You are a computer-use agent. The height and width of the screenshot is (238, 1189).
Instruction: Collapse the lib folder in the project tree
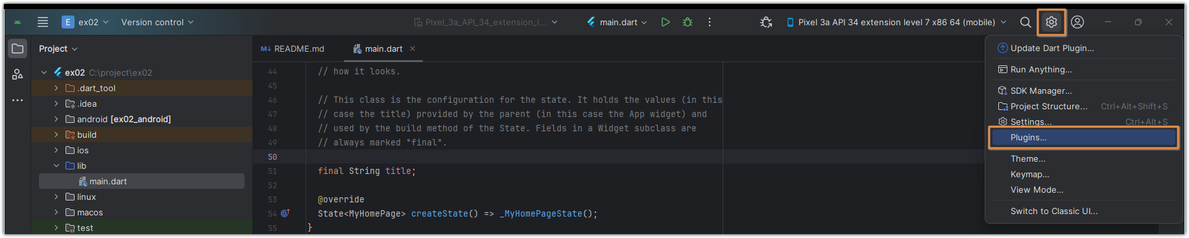[x=56, y=166]
